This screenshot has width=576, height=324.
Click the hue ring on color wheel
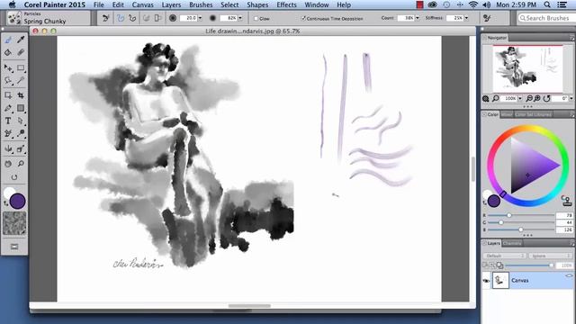(x=527, y=128)
